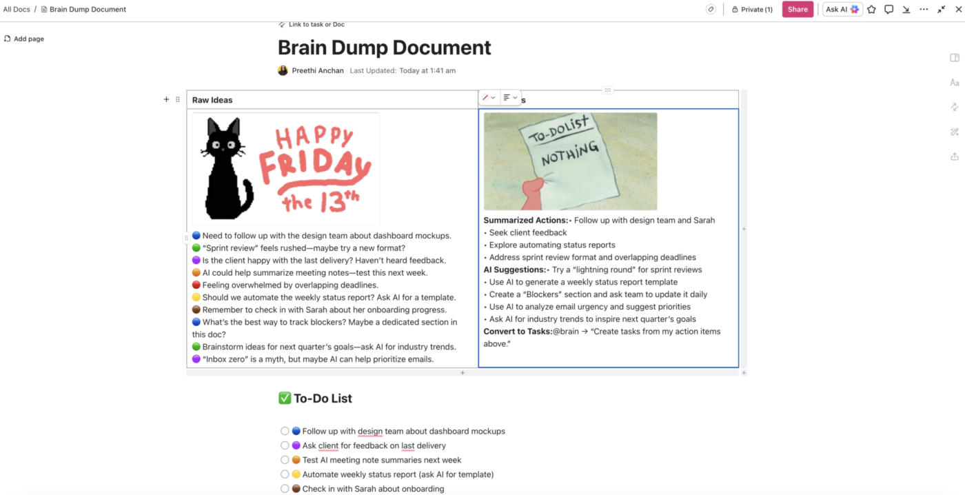Click the Brain Dump Document breadcrumb
The width and height of the screenshot is (965, 495).
point(83,10)
